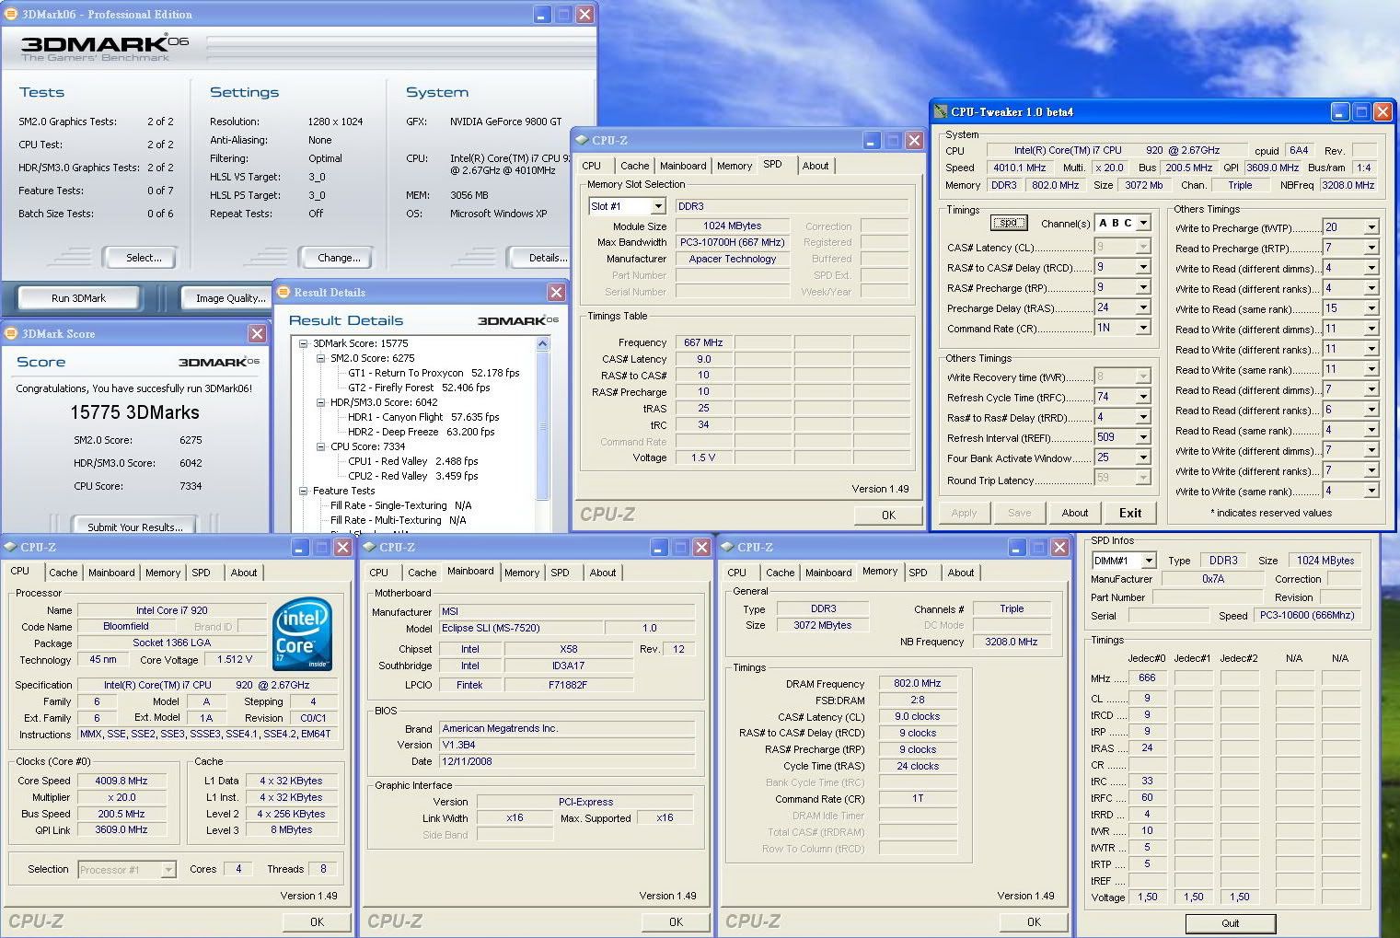Select HDR2 - Deep Freeze result row

click(421, 432)
